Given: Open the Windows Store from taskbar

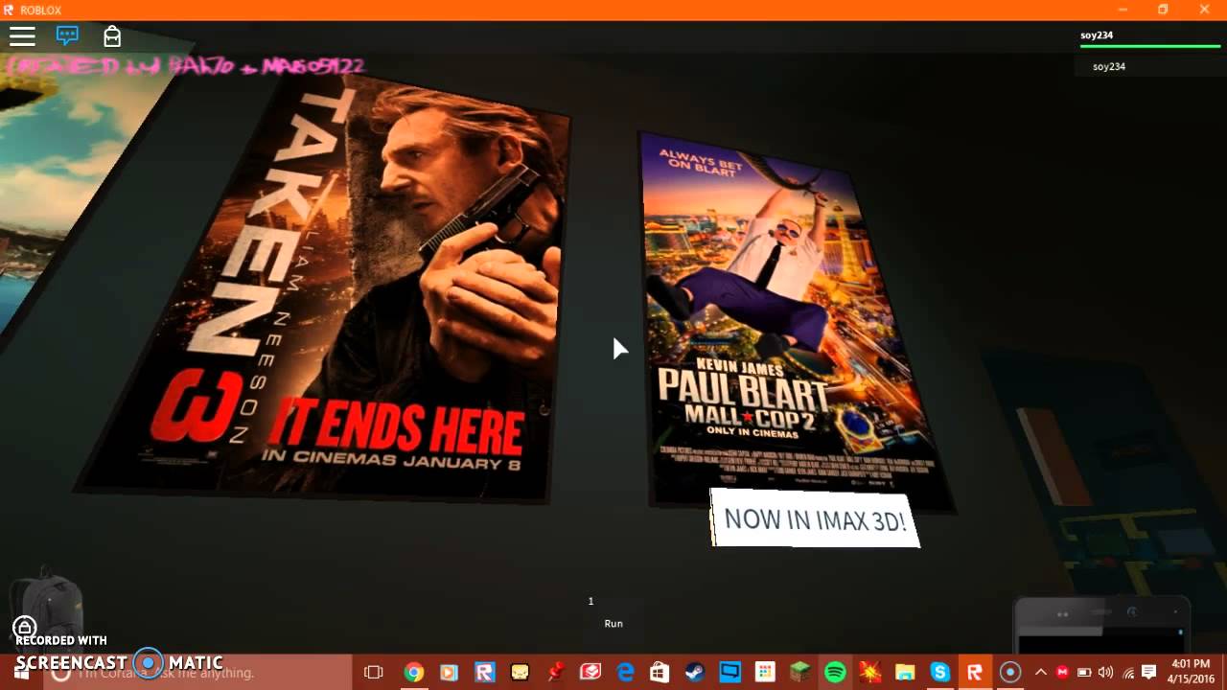Looking at the screenshot, I should [660, 673].
